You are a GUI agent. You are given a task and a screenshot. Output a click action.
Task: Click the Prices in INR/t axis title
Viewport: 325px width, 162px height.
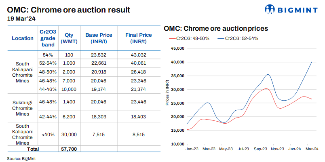[167, 96]
